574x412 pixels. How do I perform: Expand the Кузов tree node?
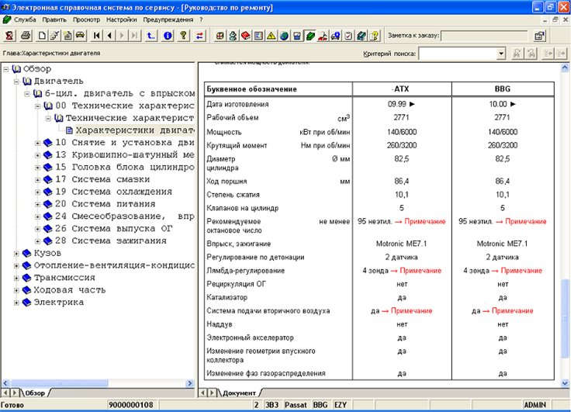click(x=16, y=254)
